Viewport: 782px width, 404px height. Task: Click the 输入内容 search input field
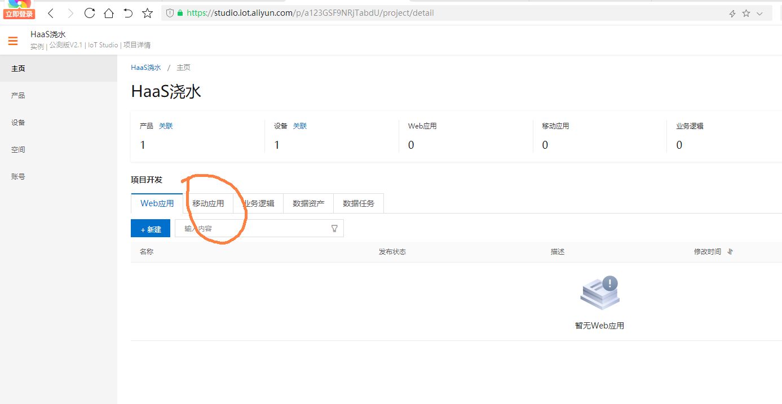(259, 228)
